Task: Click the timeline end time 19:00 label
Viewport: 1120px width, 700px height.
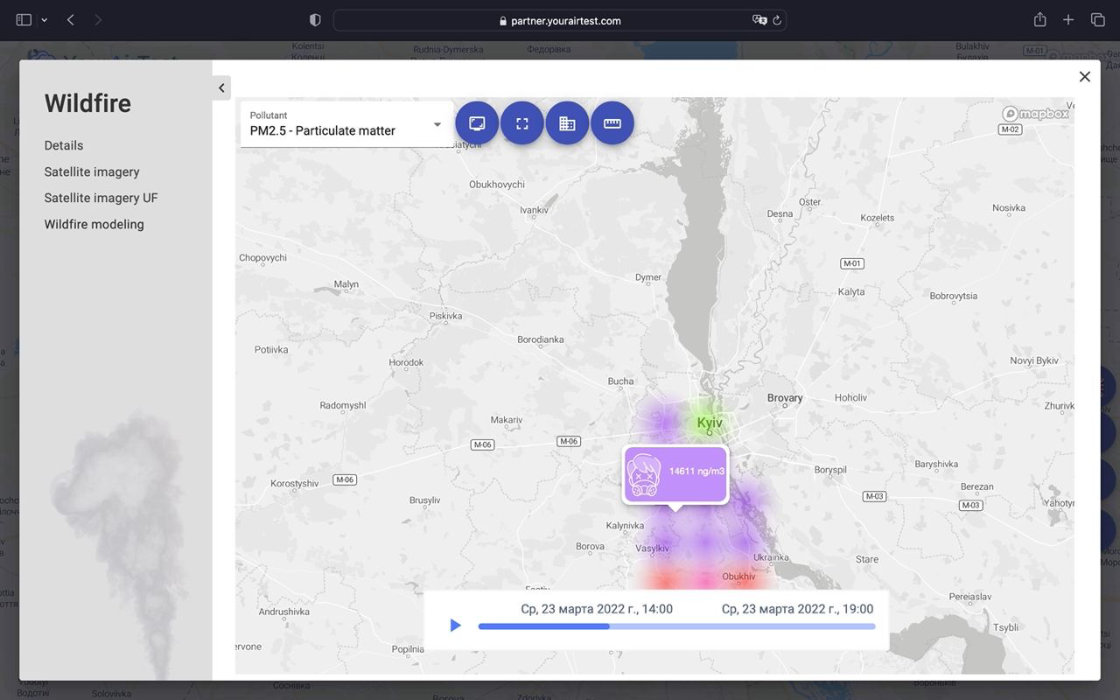Action: pyautogui.click(x=797, y=609)
